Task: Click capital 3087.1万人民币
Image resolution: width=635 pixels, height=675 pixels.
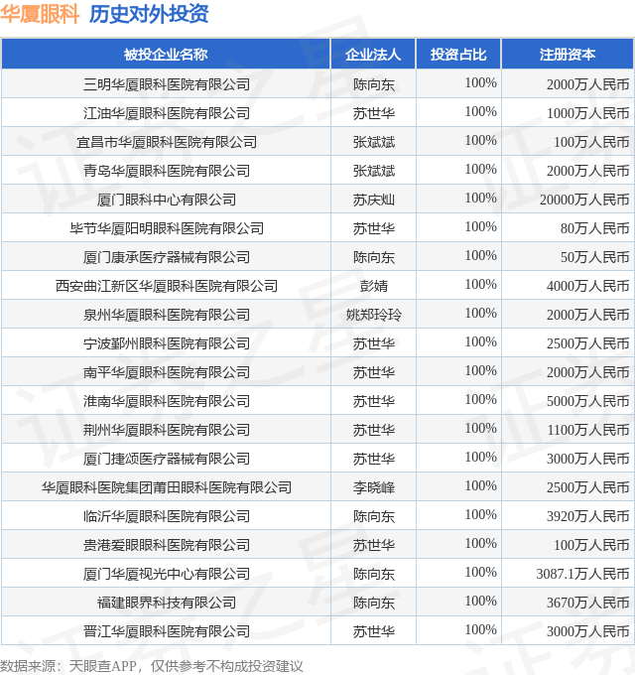Action: 583,575
